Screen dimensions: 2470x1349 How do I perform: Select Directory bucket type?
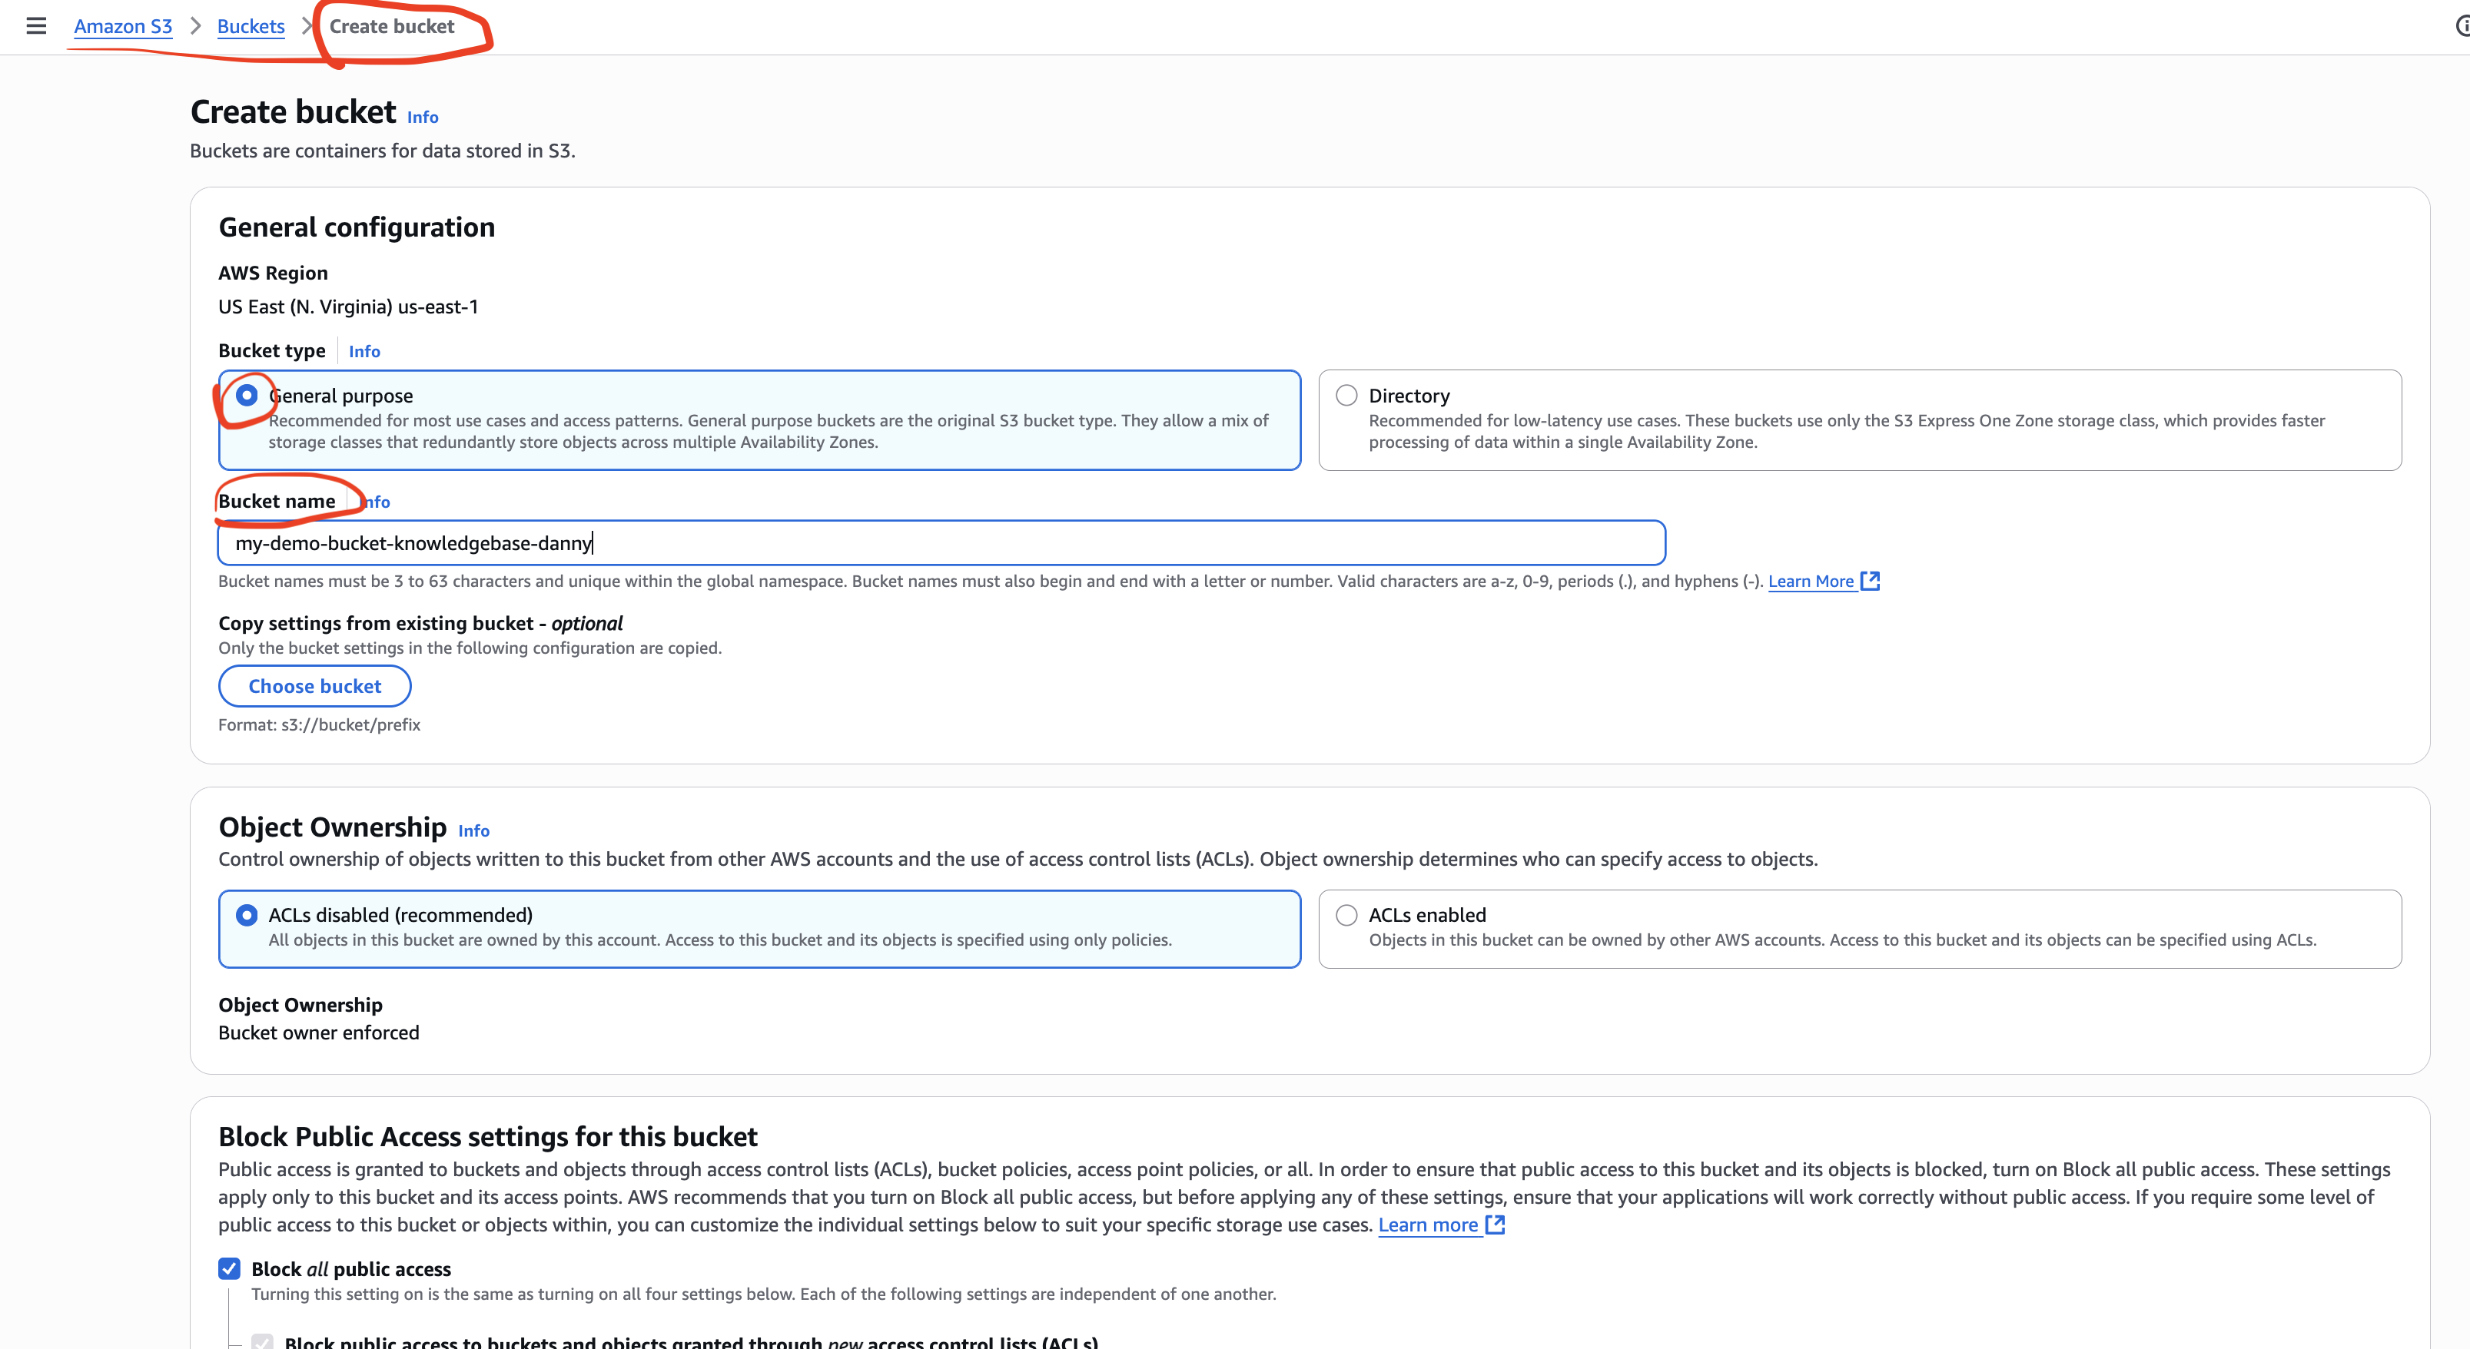pyautogui.click(x=1346, y=395)
